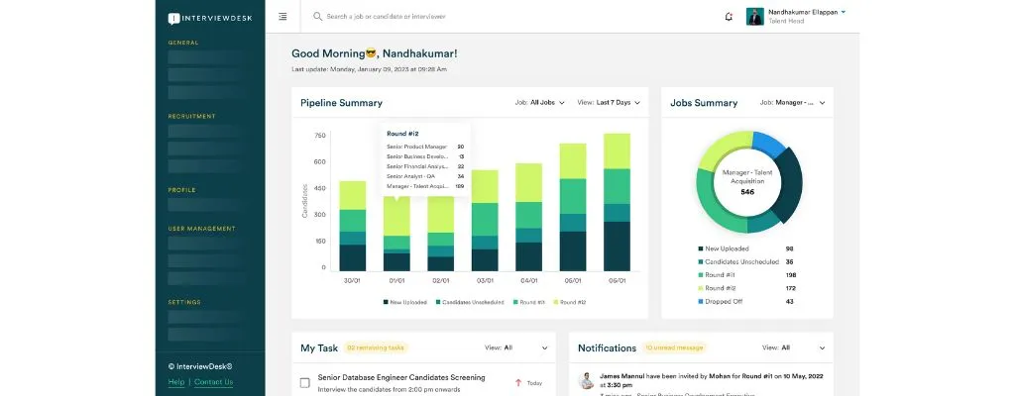Click the 'New Uploaded' row in the Jobs Summary legend

pos(745,248)
